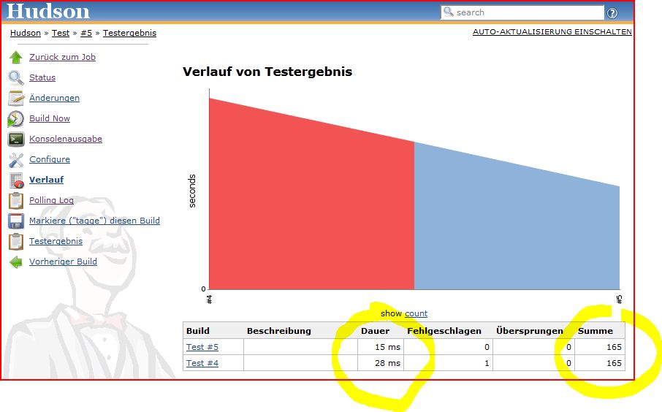Open the Testergebnis link in sidebar
The height and width of the screenshot is (412, 662).
click(56, 241)
